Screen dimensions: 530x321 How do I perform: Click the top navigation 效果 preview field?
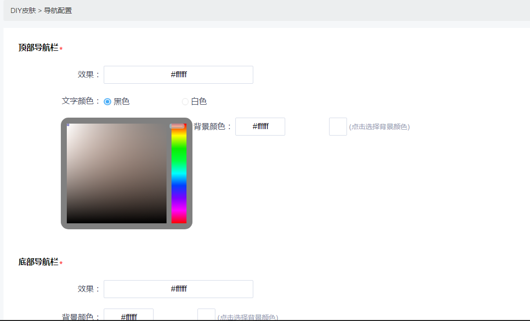click(178, 75)
